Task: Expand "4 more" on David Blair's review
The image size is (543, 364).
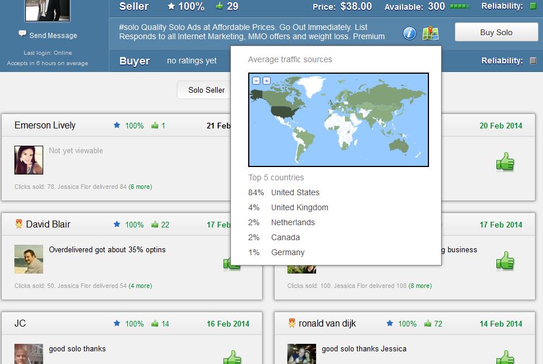Action: click(140, 286)
